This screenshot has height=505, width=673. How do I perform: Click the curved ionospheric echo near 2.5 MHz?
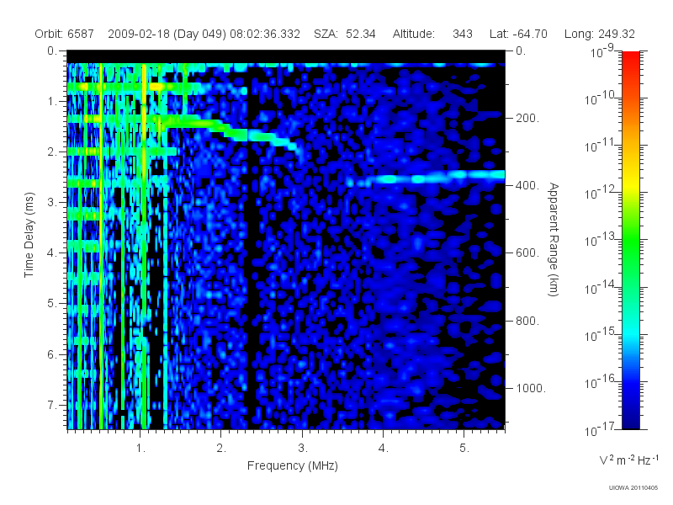[x=257, y=136]
